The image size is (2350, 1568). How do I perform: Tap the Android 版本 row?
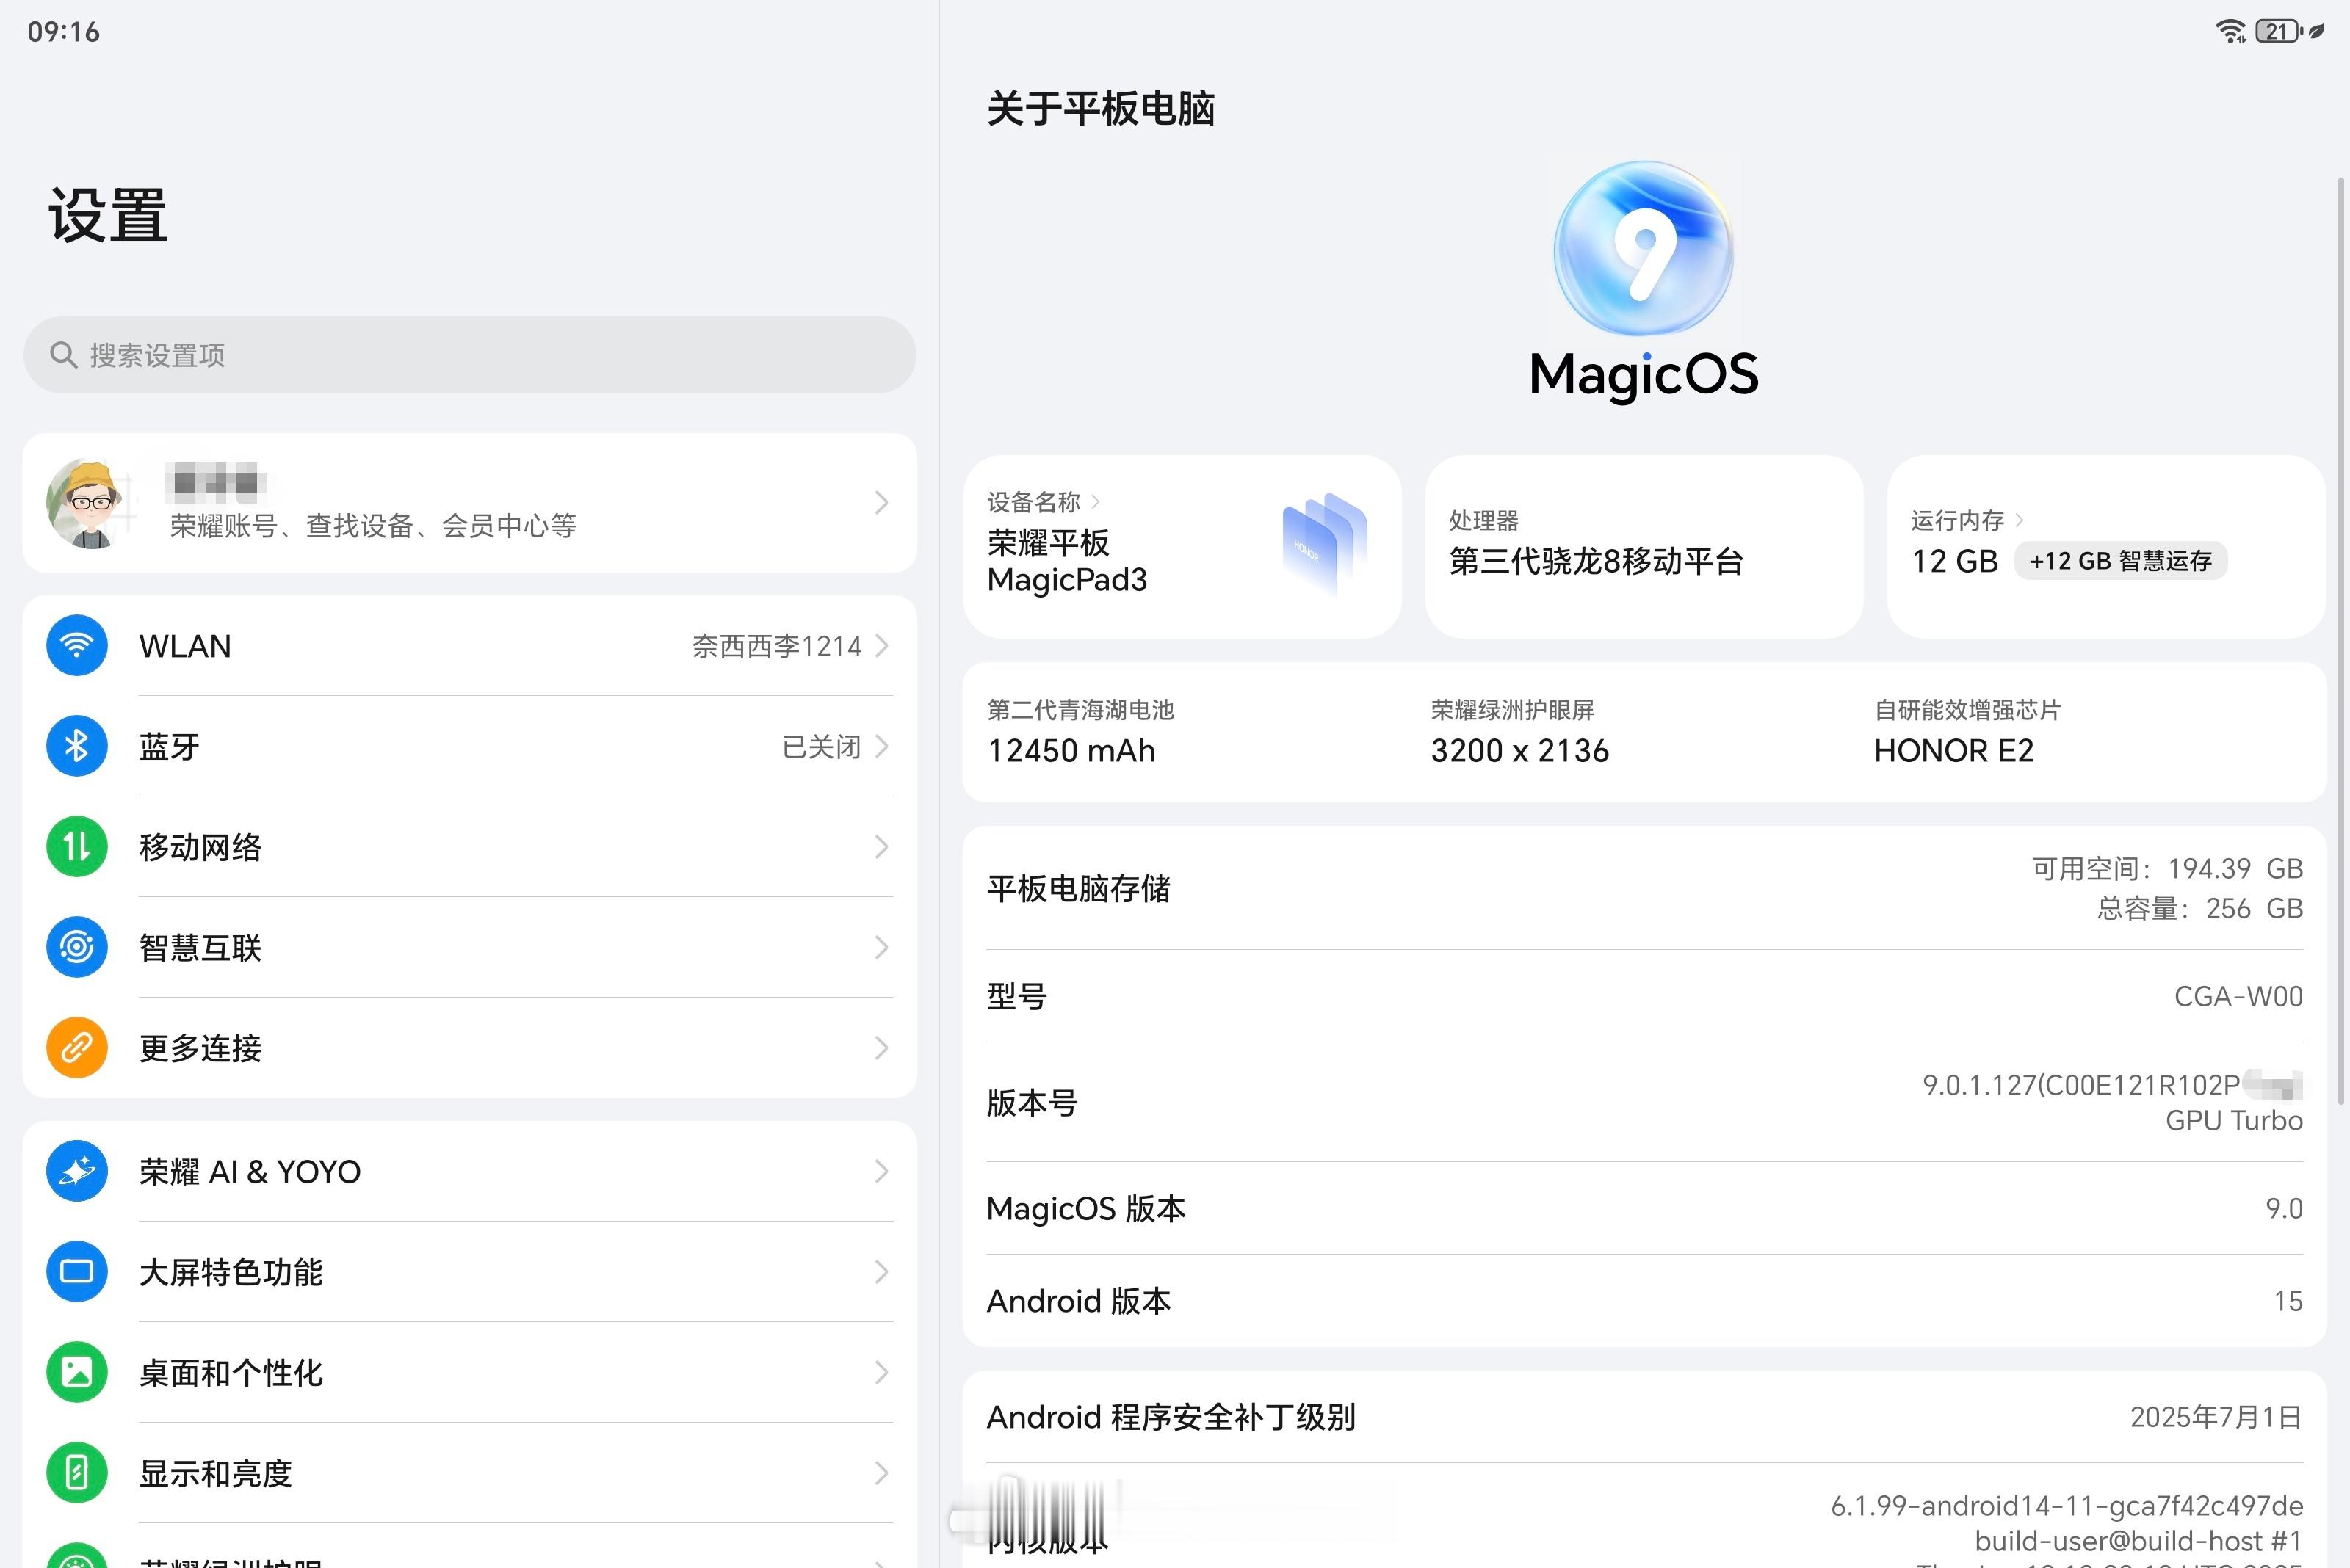tap(1644, 1301)
